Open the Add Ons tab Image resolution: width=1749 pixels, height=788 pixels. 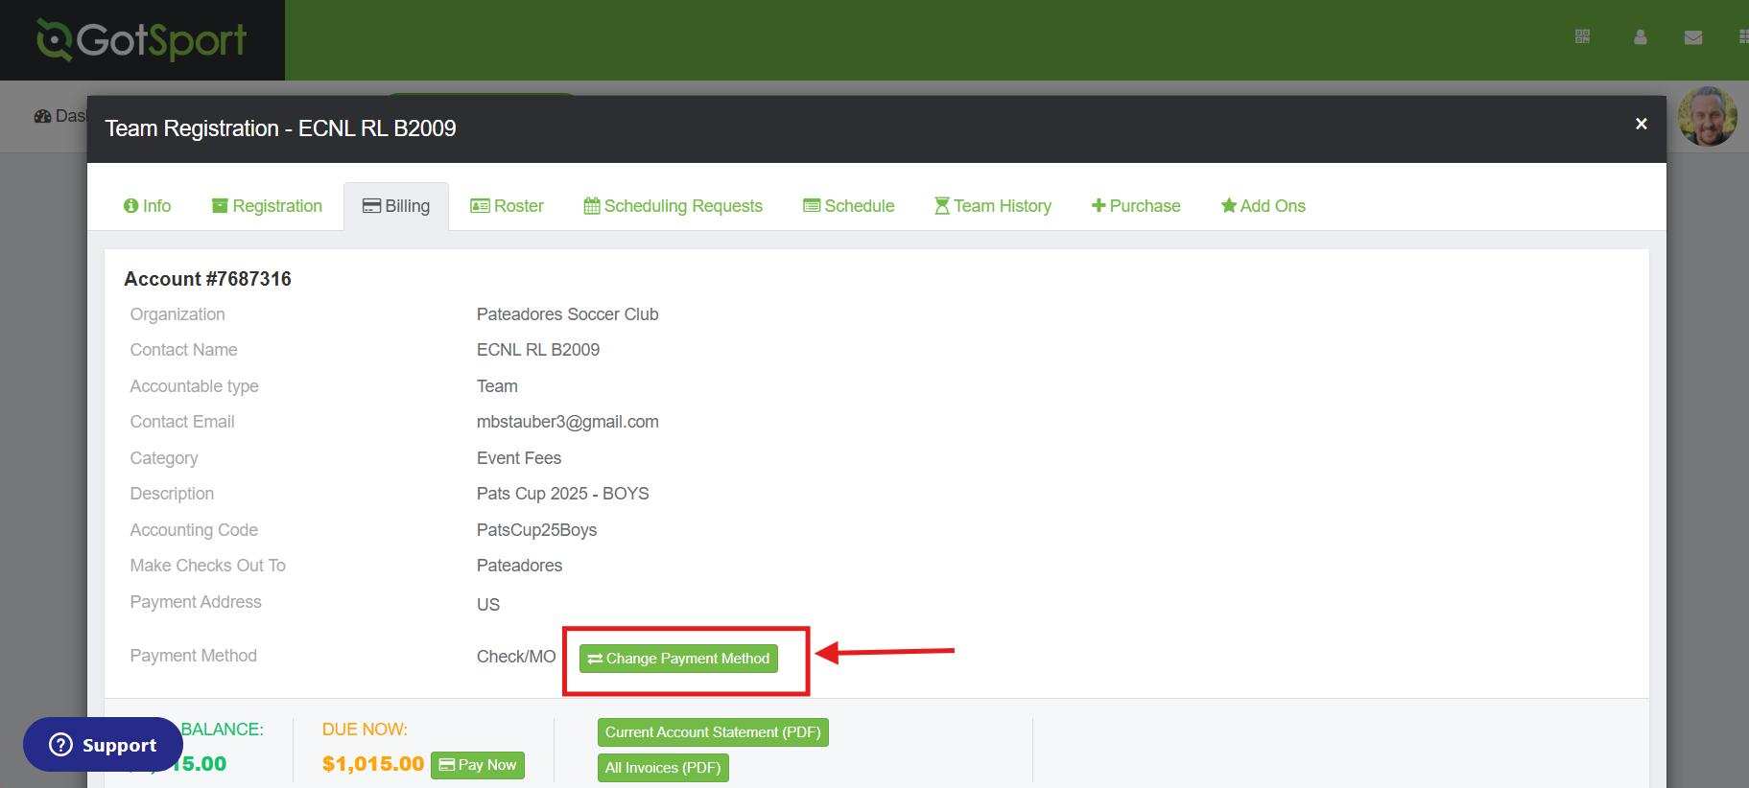pyautogui.click(x=1264, y=206)
